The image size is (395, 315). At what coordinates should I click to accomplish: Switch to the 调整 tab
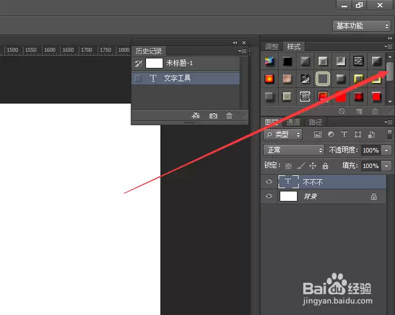pos(271,46)
